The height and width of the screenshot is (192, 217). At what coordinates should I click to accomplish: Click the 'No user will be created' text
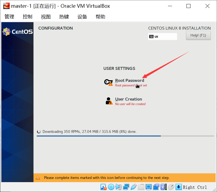coord(130,104)
